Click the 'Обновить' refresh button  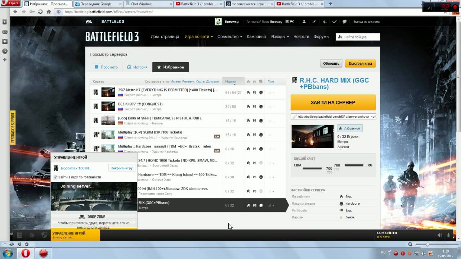pyautogui.click(x=331, y=63)
